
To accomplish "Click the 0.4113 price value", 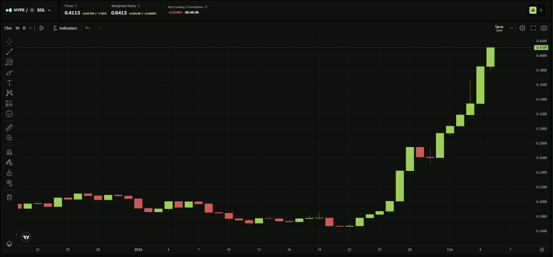I will click(72, 13).
